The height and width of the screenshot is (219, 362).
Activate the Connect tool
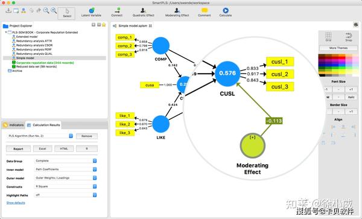[117, 12]
